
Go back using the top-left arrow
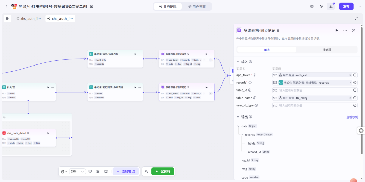coord(6,6)
